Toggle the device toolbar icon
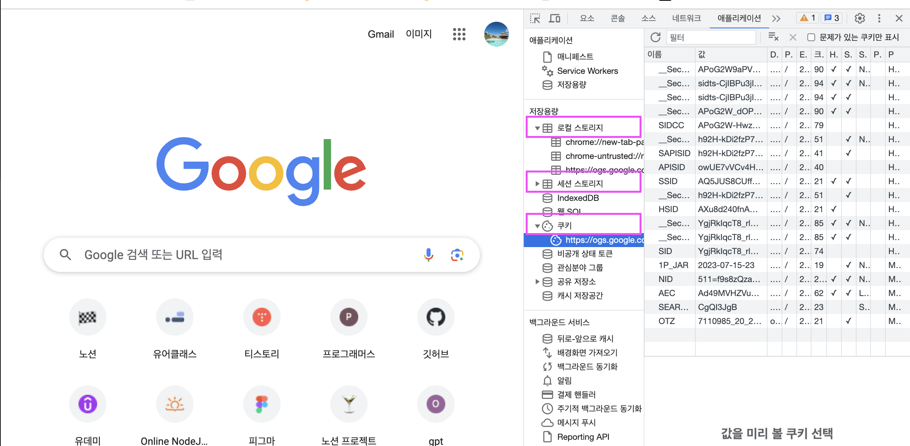 pos(554,18)
